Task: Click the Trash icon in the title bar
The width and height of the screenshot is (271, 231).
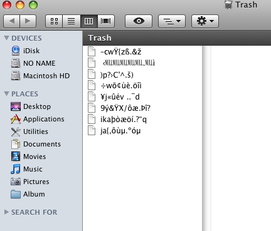Action: [x=228, y=4]
